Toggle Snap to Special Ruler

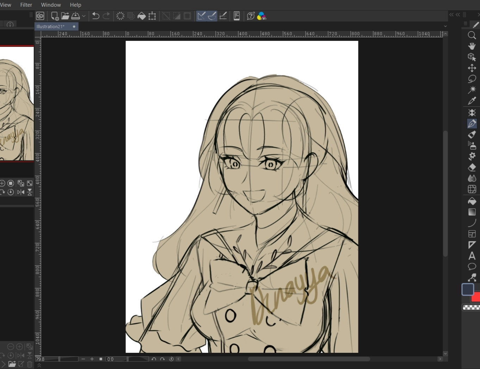[x=212, y=16]
